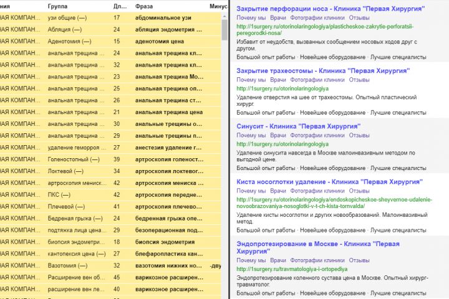Select phrase анальная трещина цена
This screenshot has width=449, height=299.
point(169,112)
